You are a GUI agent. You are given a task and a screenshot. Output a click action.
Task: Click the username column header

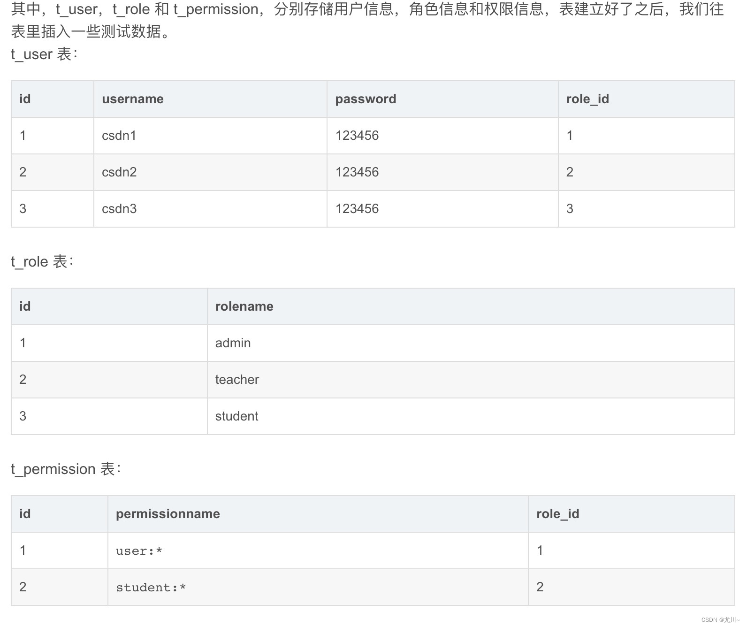click(x=210, y=99)
